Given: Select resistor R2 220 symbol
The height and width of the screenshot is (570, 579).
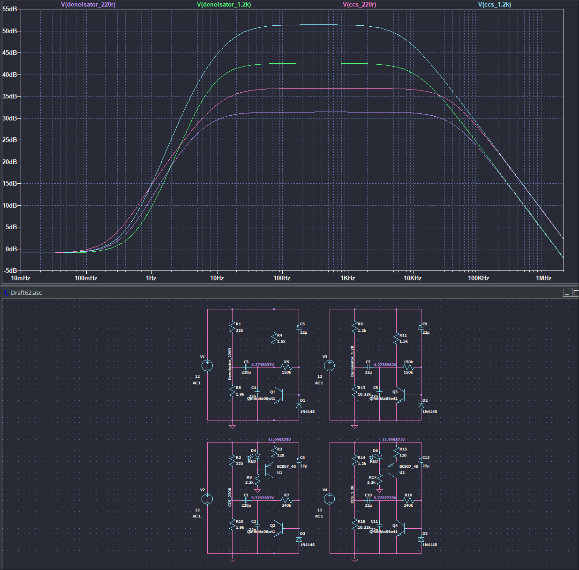Looking at the screenshot, I should pos(232,460).
